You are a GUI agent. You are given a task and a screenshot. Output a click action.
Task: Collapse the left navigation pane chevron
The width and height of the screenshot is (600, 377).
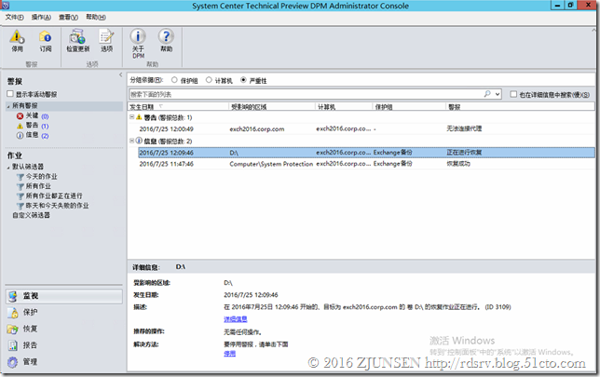tap(120, 75)
